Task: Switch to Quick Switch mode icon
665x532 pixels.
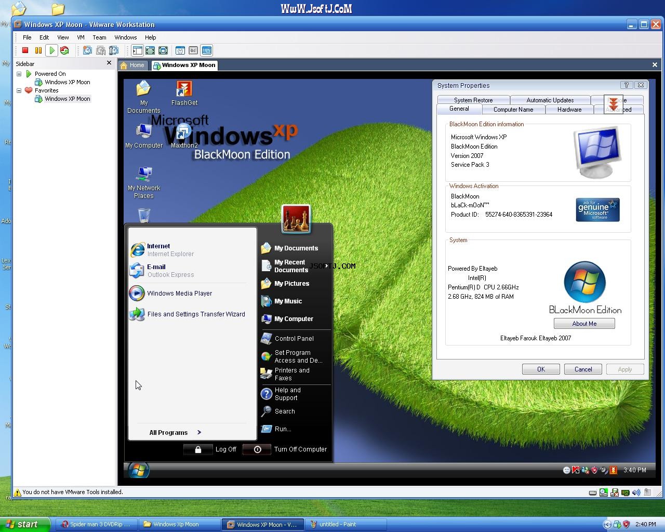Action: (150, 50)
